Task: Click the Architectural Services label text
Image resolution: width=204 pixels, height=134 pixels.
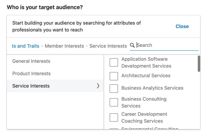Action: pyautogui.click(x=146, y=76)
